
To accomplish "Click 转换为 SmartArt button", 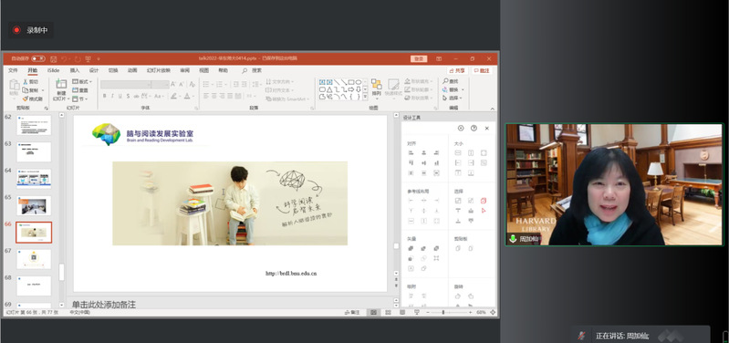I will [287, 99].
